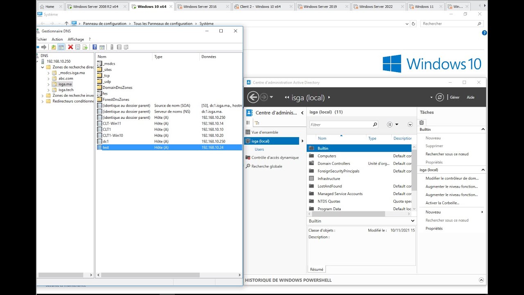This screenshot has width=524, height=295.
Task: Expand the filter criteria chevron button
Action: (410, 125)
